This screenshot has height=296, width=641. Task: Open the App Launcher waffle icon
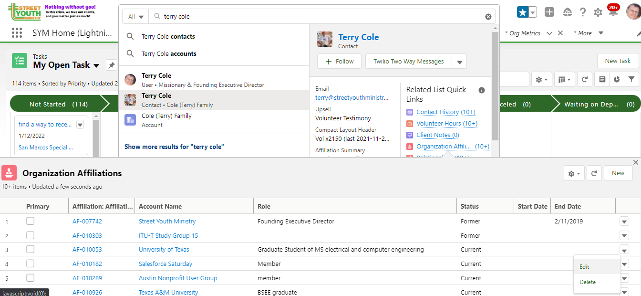tap(17, 33)
